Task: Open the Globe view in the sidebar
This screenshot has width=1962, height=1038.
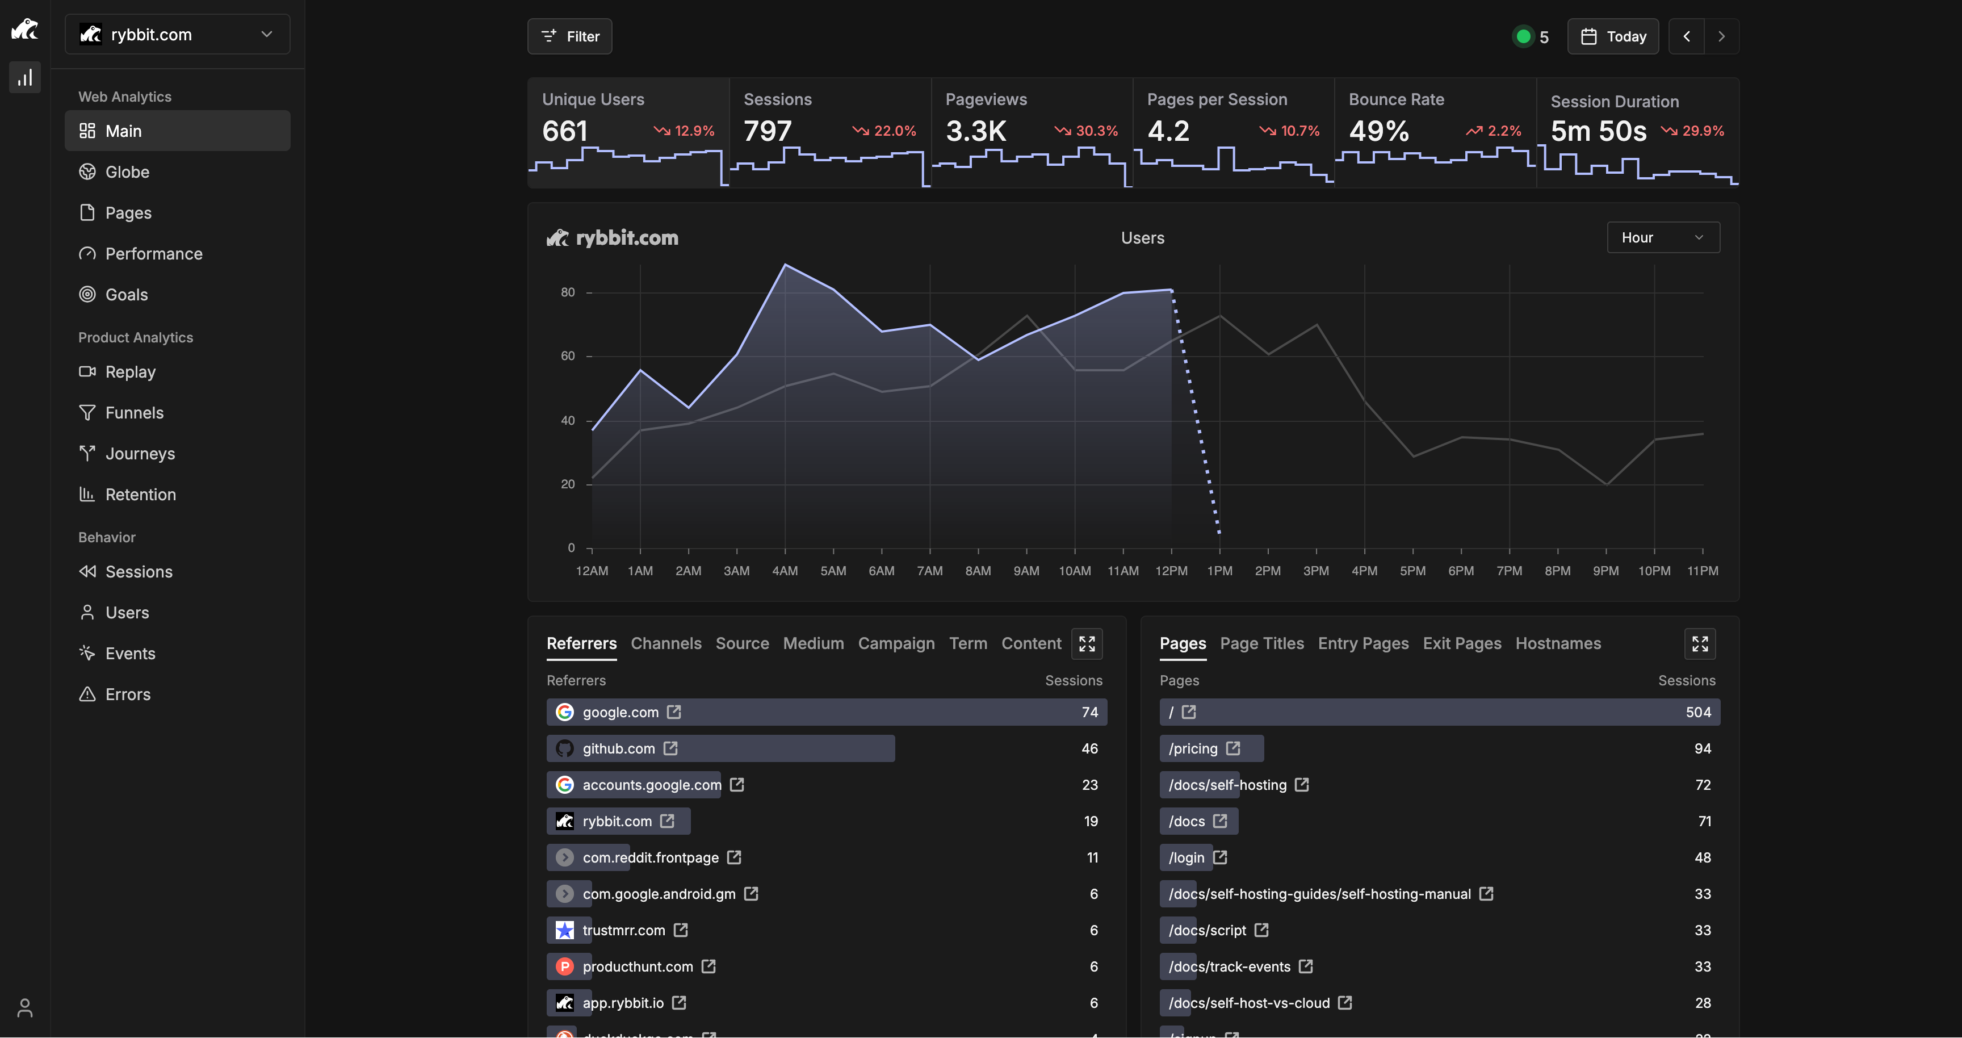Action: click(127, 172)
